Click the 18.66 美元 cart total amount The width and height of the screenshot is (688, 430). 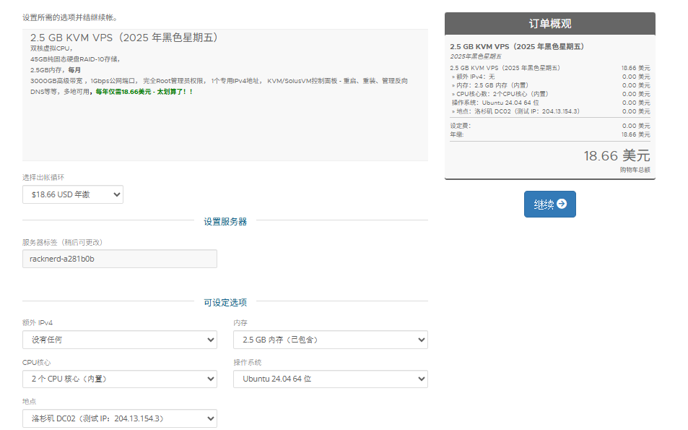click(x=617, y=155)
